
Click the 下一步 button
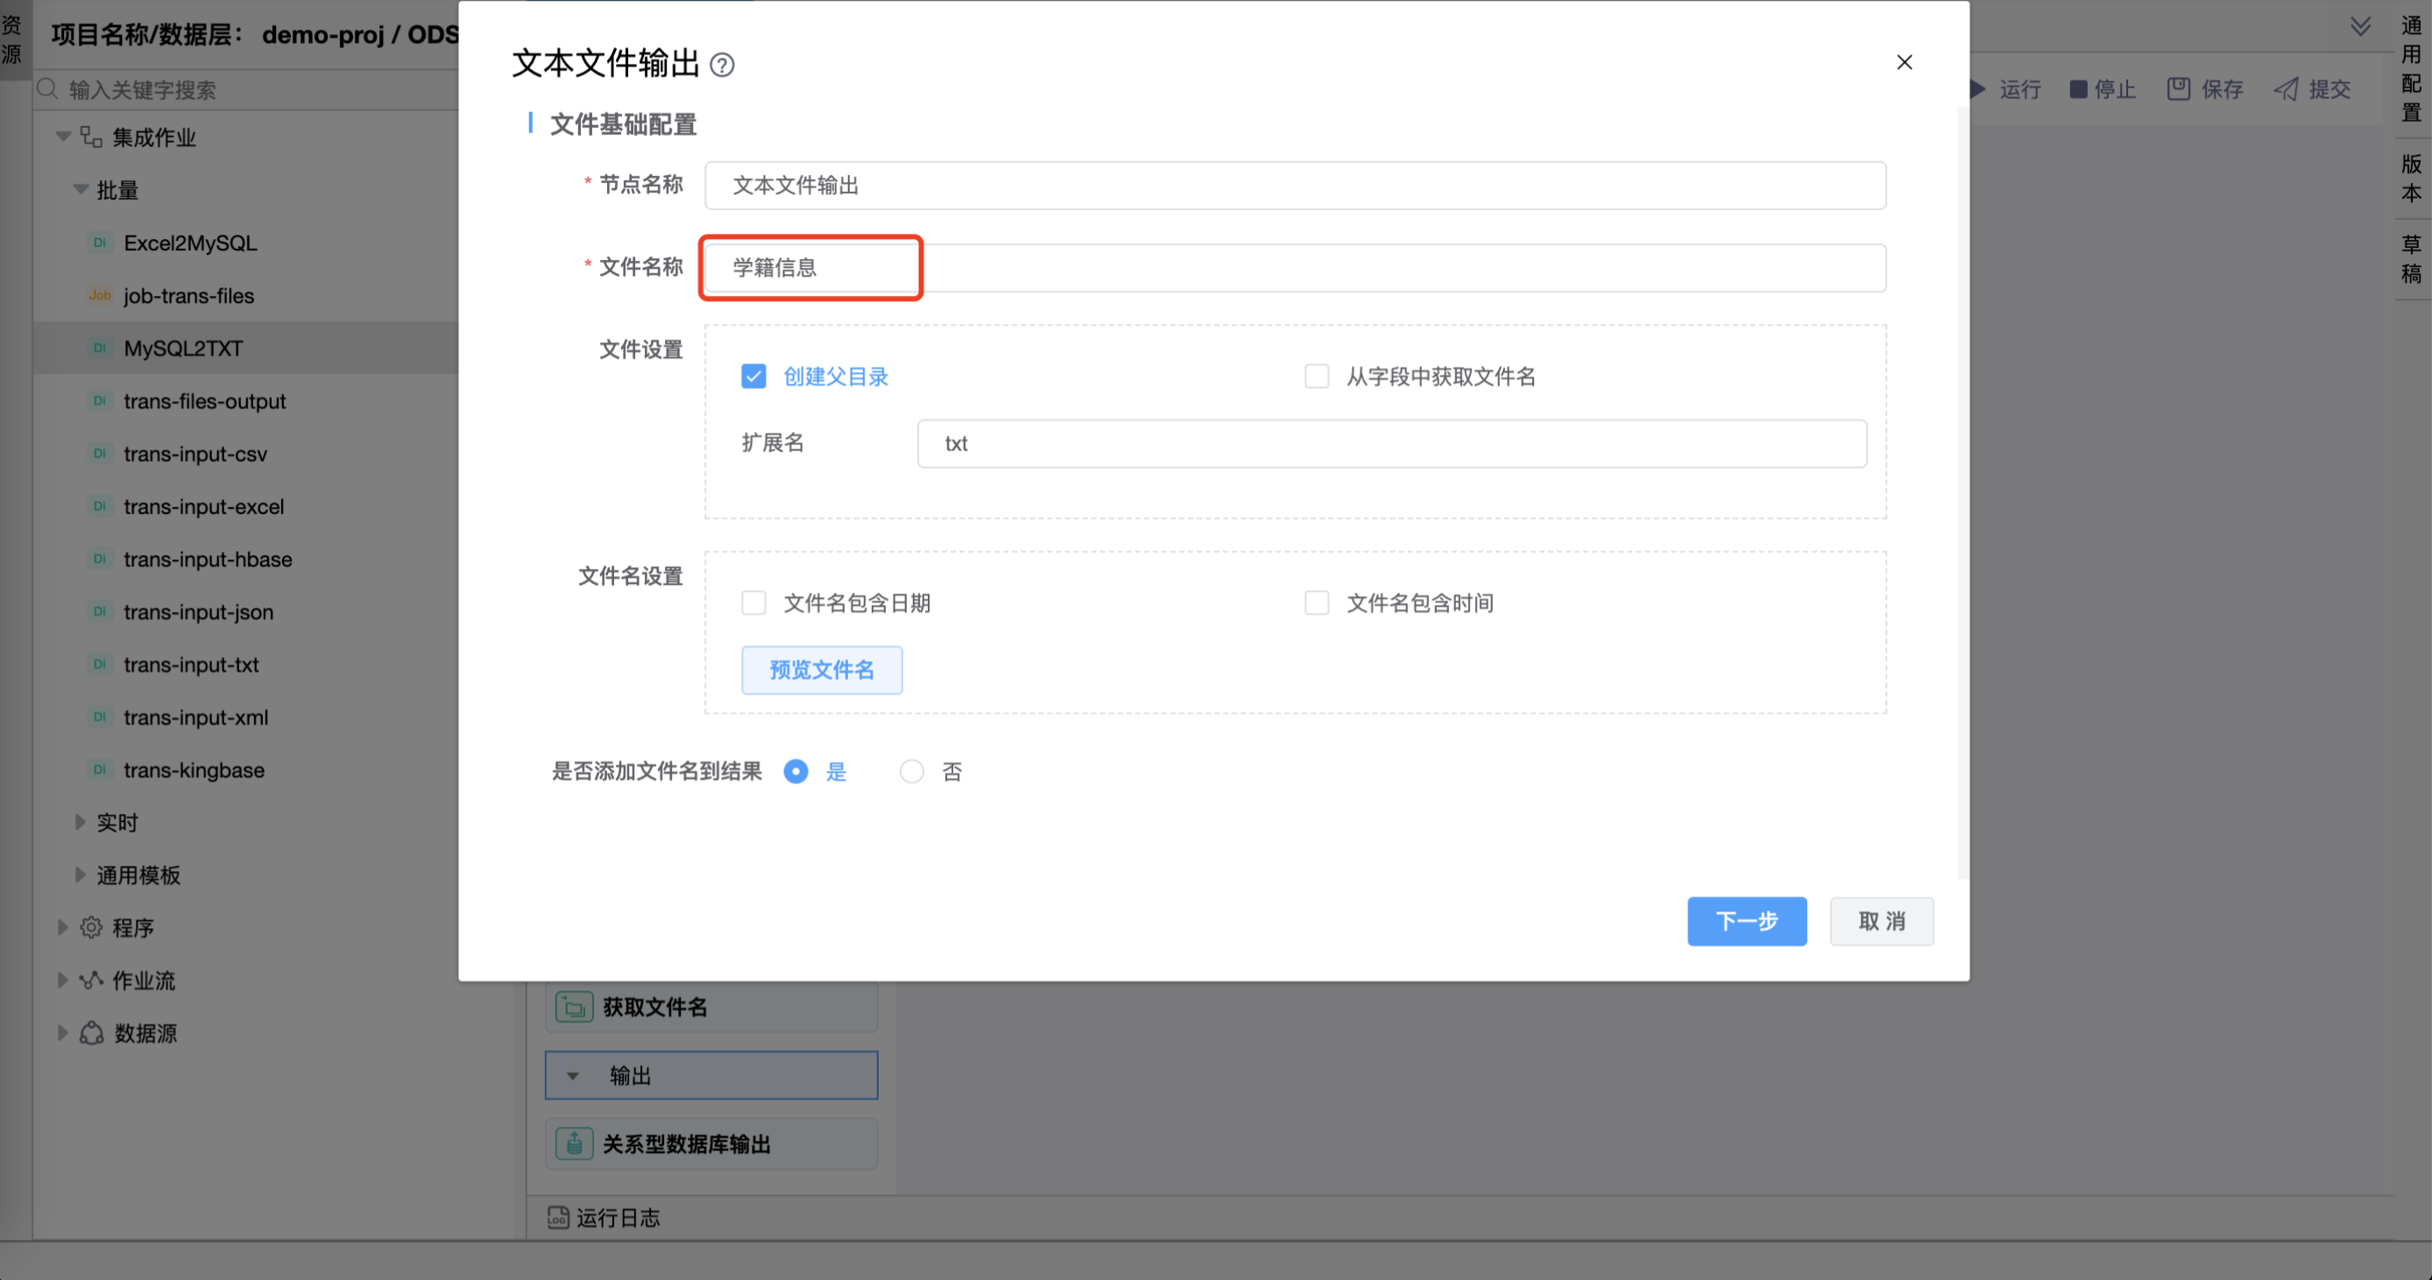point(1746,921)
